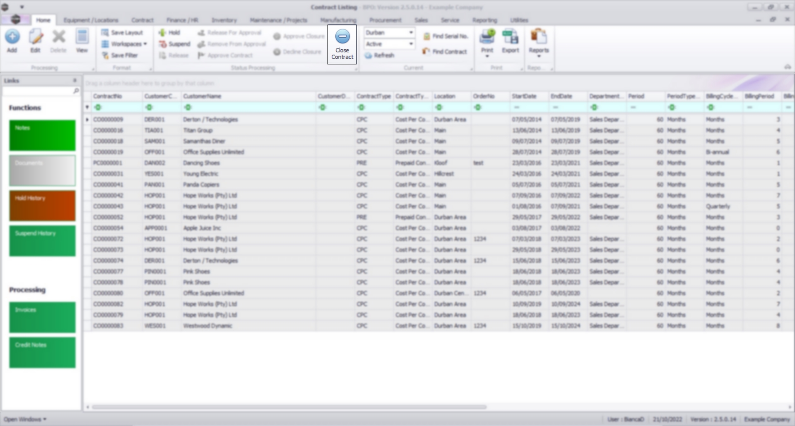
Task: Open the Equipment / Locations tab
Action: [x=91, y=20]
